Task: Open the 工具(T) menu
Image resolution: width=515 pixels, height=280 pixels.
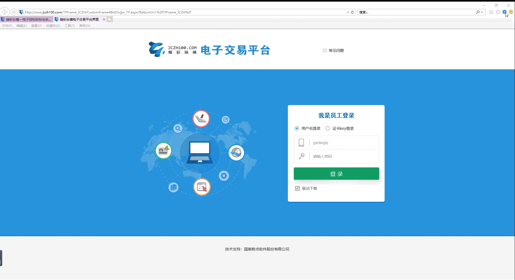Action: [x=70, y=26]
